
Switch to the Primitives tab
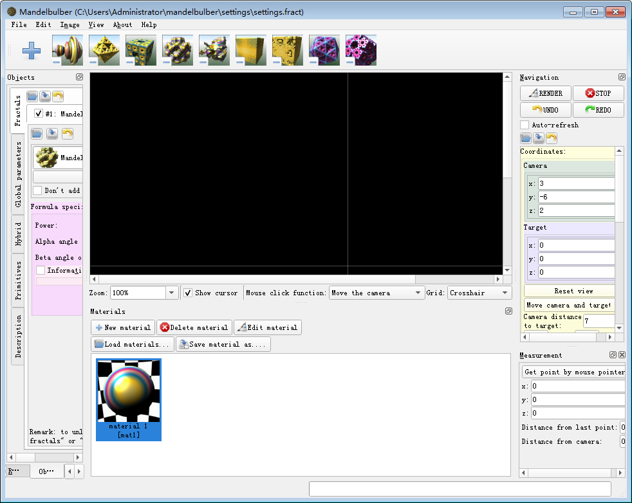[x=18, y=280]
